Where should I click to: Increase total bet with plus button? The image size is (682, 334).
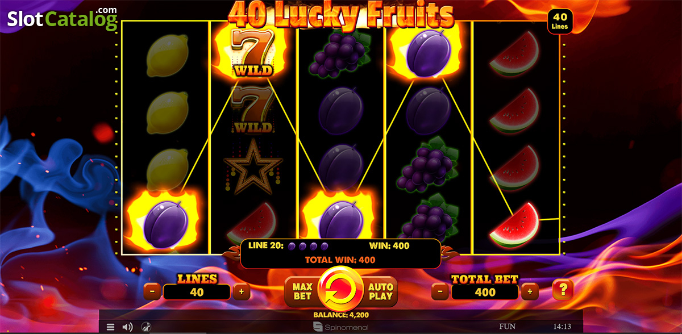coord(530,292)
